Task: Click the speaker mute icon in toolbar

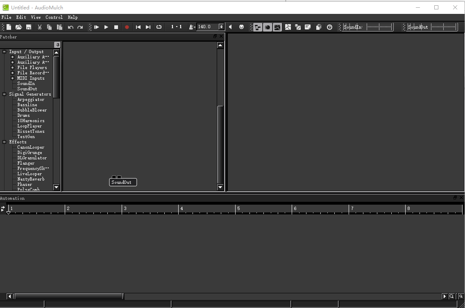Action: [x=230, y=27]
